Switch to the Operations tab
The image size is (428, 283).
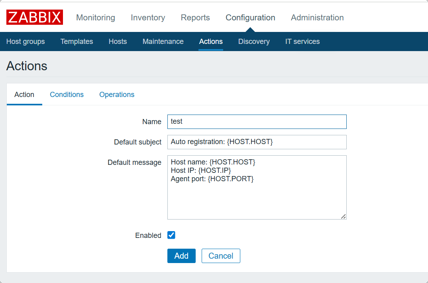point(117,95)
